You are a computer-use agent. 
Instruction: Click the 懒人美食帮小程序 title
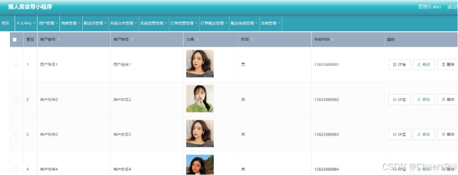[x=30, y=7]
